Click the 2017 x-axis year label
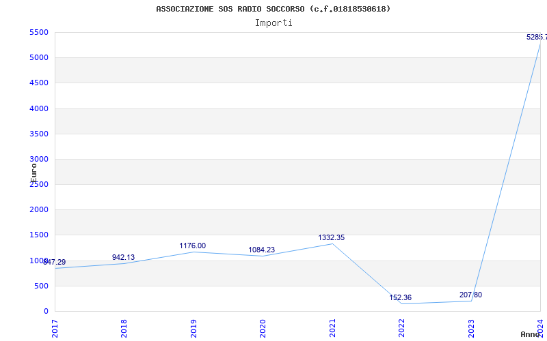547x341 pixels. coord(55,329)
